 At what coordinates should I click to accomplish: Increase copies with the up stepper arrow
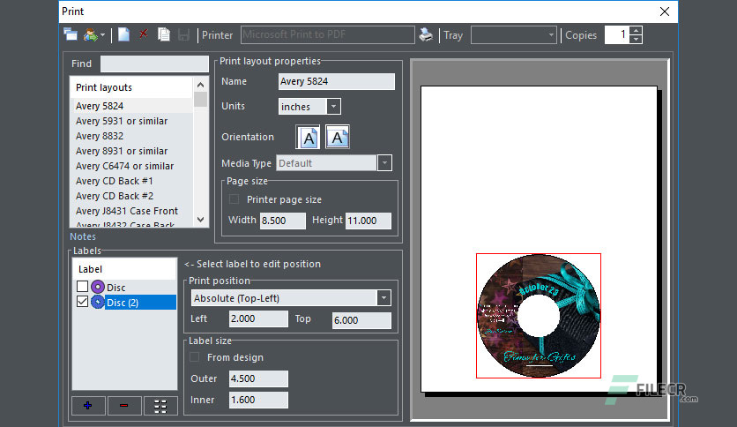[636, 31]
